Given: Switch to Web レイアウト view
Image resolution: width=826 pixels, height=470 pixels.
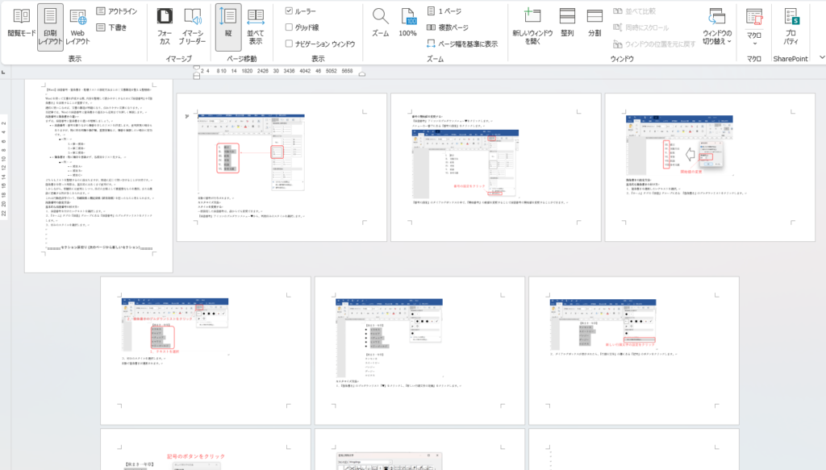Looking at the screenshot, I should [77, 26].
